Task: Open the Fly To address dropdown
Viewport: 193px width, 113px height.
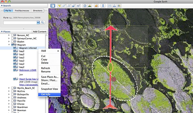Action: click(38, 23)
